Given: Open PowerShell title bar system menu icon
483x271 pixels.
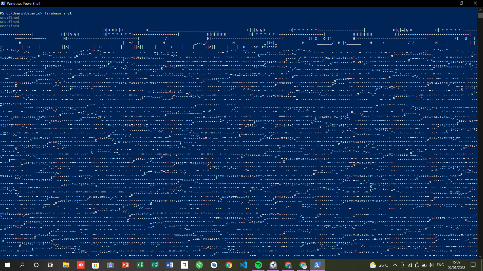Looking at the screenshot, I should [3, 3].
